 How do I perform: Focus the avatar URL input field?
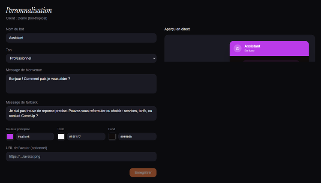[x=81, y=156]
